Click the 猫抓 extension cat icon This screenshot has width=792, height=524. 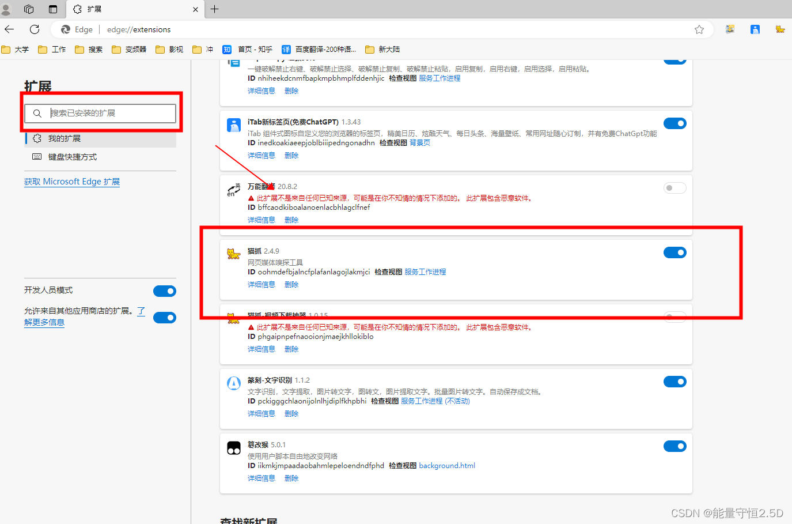[233, 254]
